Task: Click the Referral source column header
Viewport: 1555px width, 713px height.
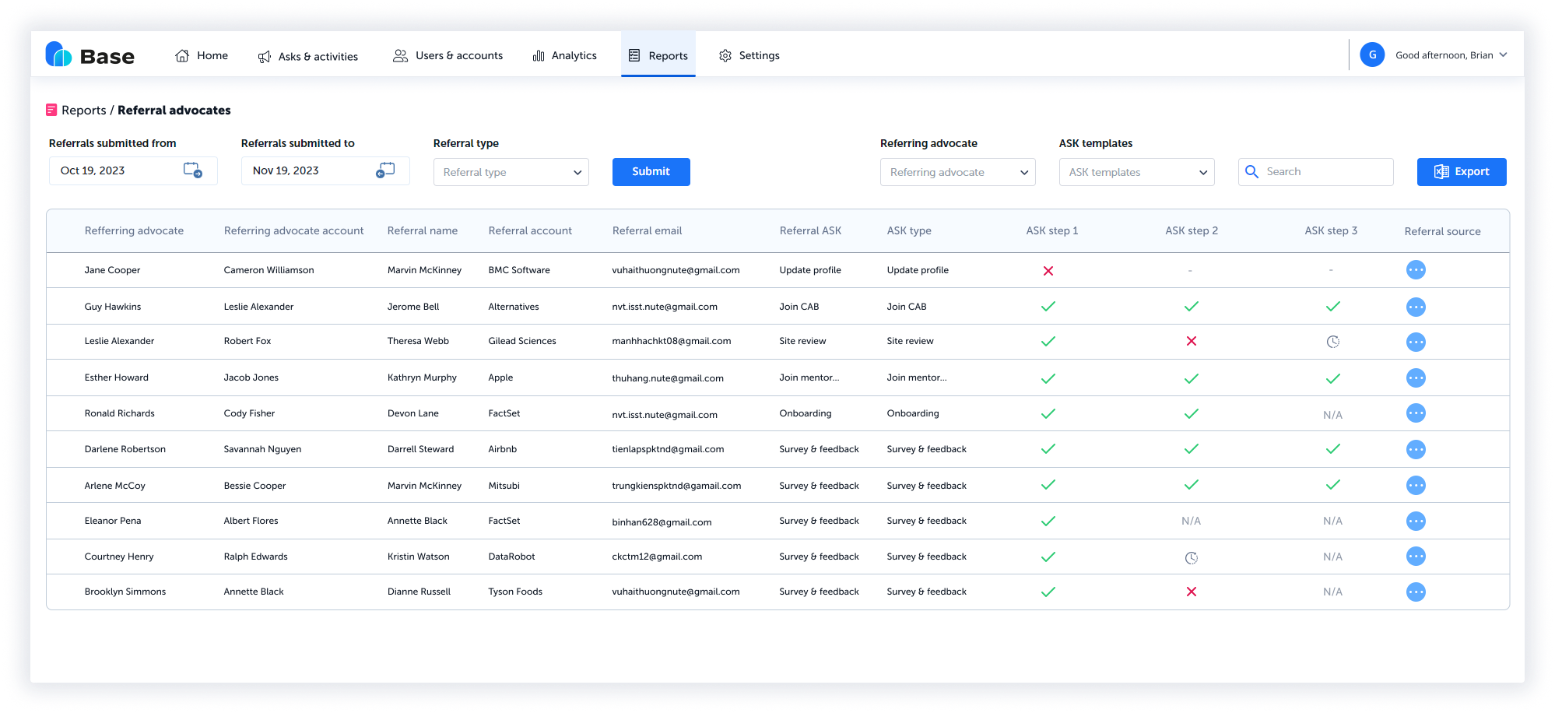Action: click(x=1442, y=231)
